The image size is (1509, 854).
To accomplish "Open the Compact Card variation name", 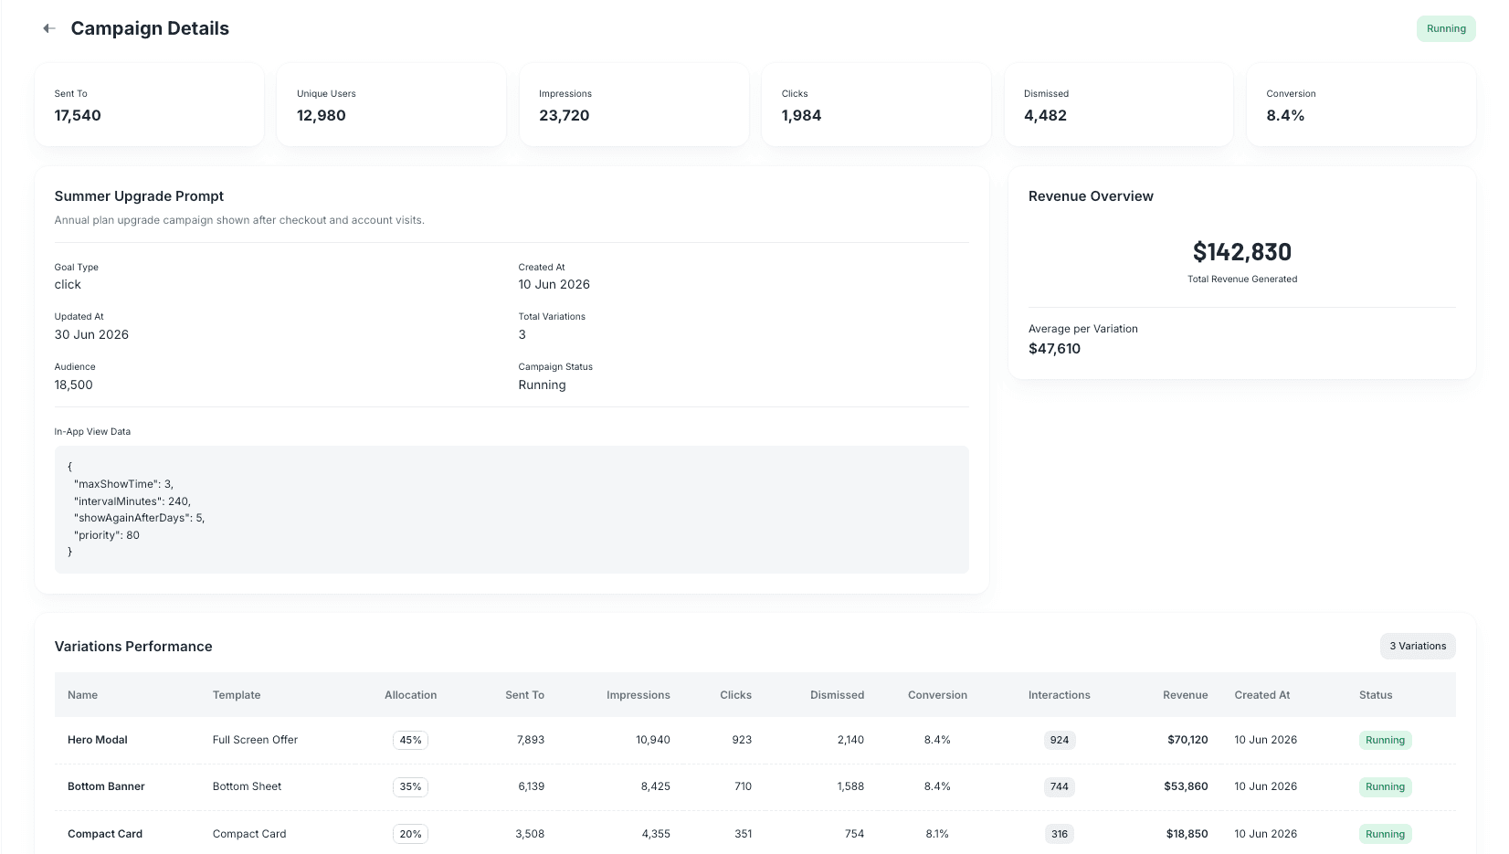I will point(105,834).
